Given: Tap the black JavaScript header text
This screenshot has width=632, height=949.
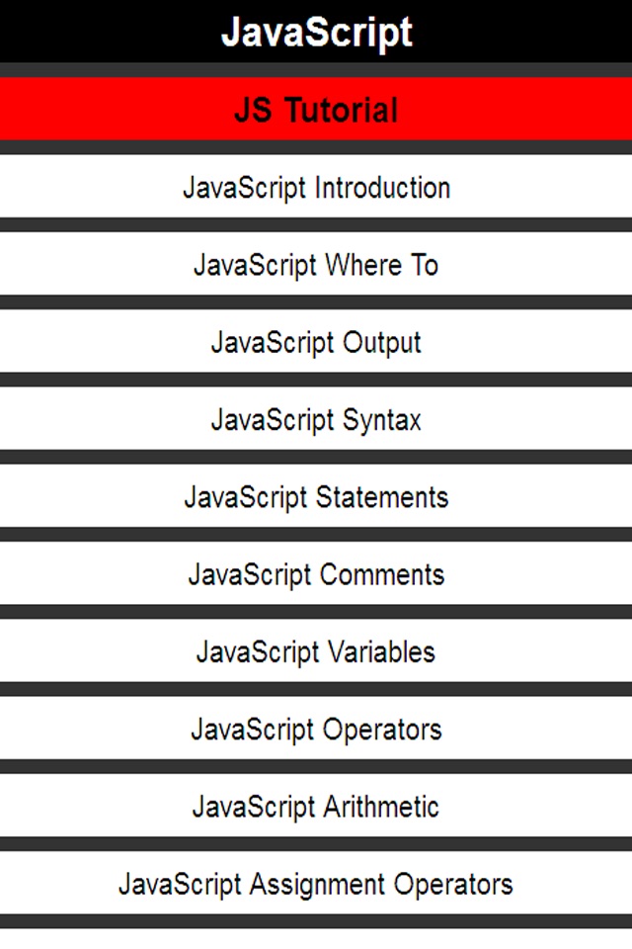Looking at the screenshot, I should tap(316, 32).
